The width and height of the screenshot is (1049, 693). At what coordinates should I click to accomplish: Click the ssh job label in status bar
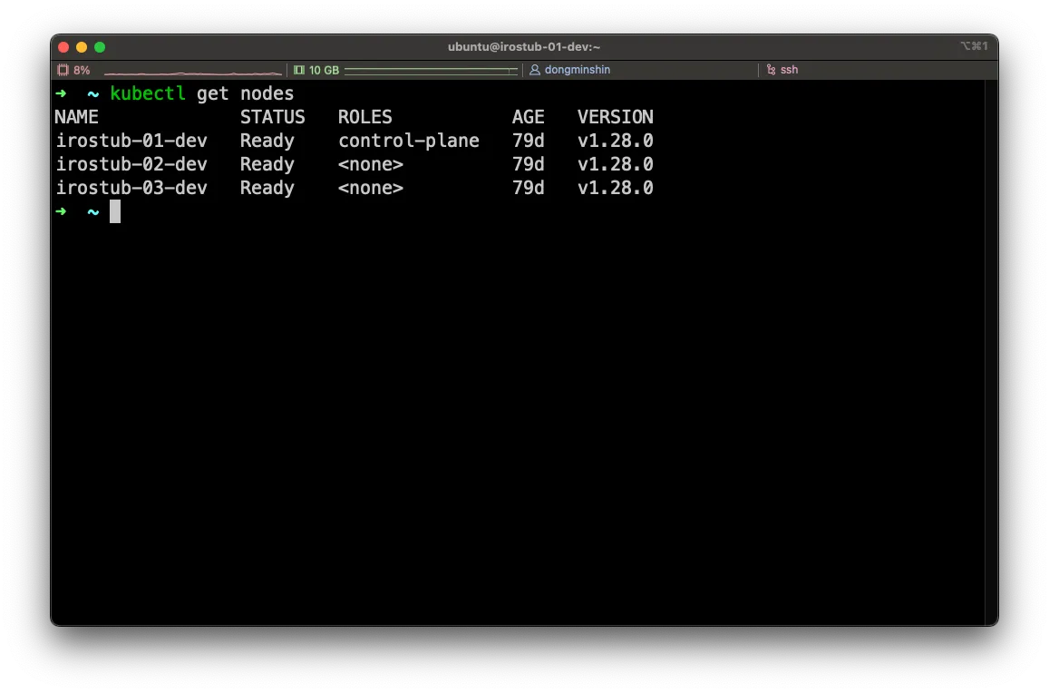[789, 70]
